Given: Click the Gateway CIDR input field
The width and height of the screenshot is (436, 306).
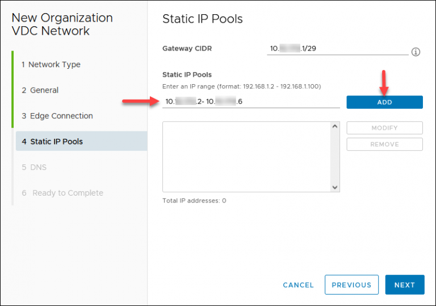Looking at the screenshot, I should (337, 49).
